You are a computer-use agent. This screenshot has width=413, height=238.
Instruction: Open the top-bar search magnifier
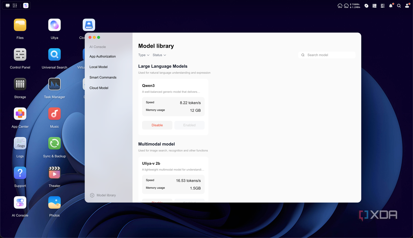(x=399, y=6)
